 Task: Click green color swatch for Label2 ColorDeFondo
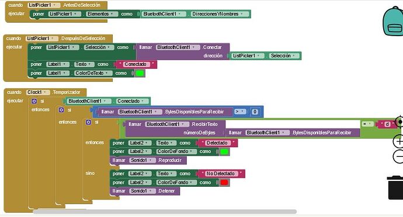click(x=224, y=152)
